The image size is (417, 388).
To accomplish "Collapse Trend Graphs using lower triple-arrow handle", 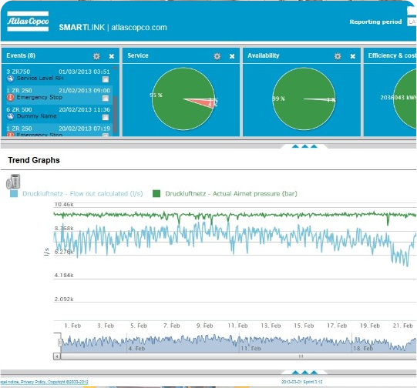I will tap(304, 373).
